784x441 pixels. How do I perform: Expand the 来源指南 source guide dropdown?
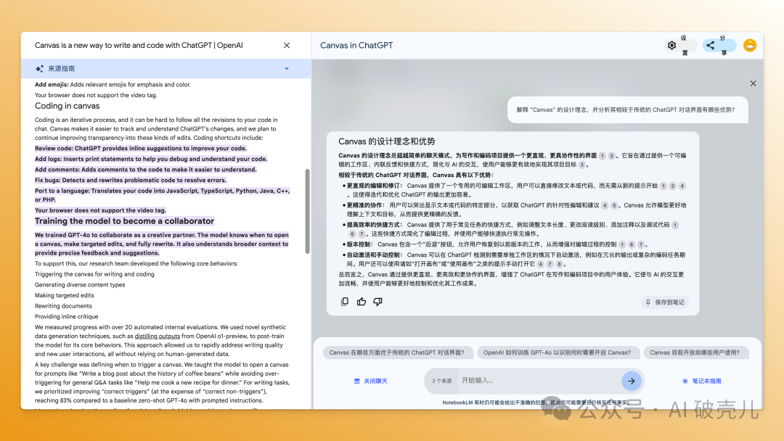[x=287, y=69]
